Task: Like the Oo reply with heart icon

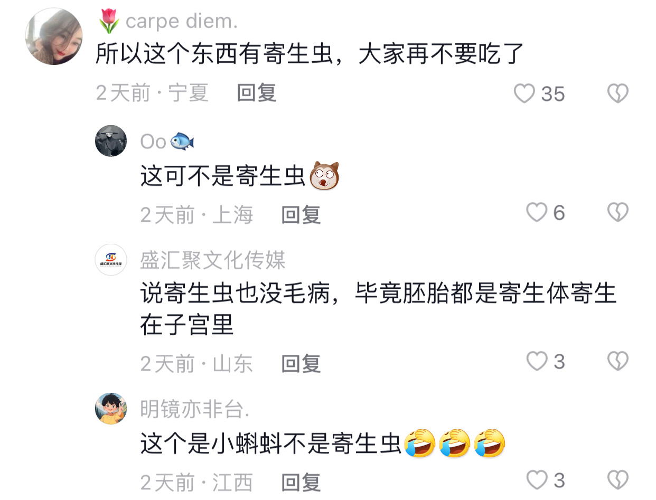Action: click(537, 213)
